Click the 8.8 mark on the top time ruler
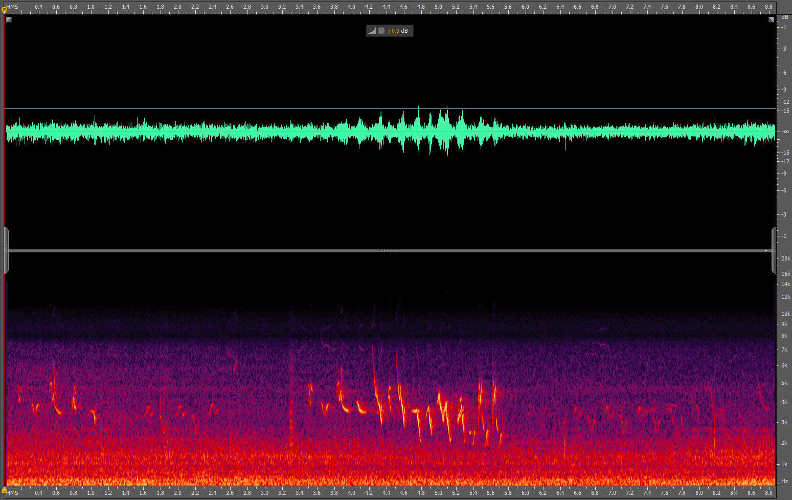 pos(768,7)
